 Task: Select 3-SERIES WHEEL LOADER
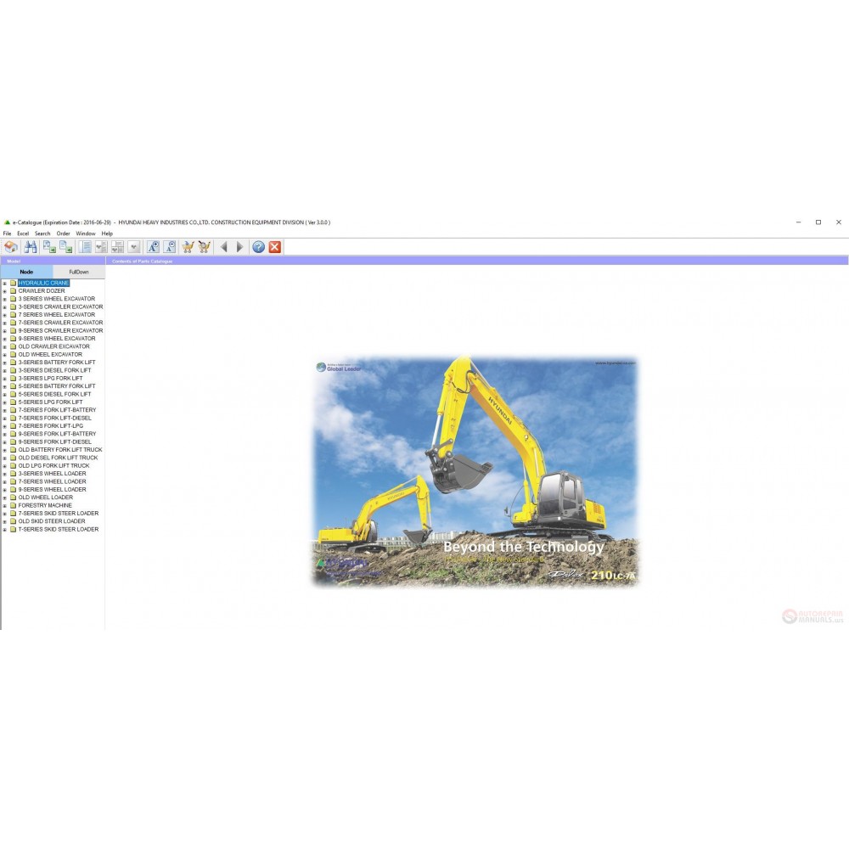52,473
